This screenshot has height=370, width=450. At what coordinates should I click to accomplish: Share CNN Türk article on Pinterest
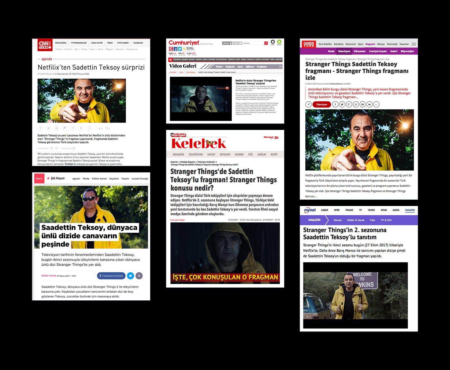click(x=73, y=128)
